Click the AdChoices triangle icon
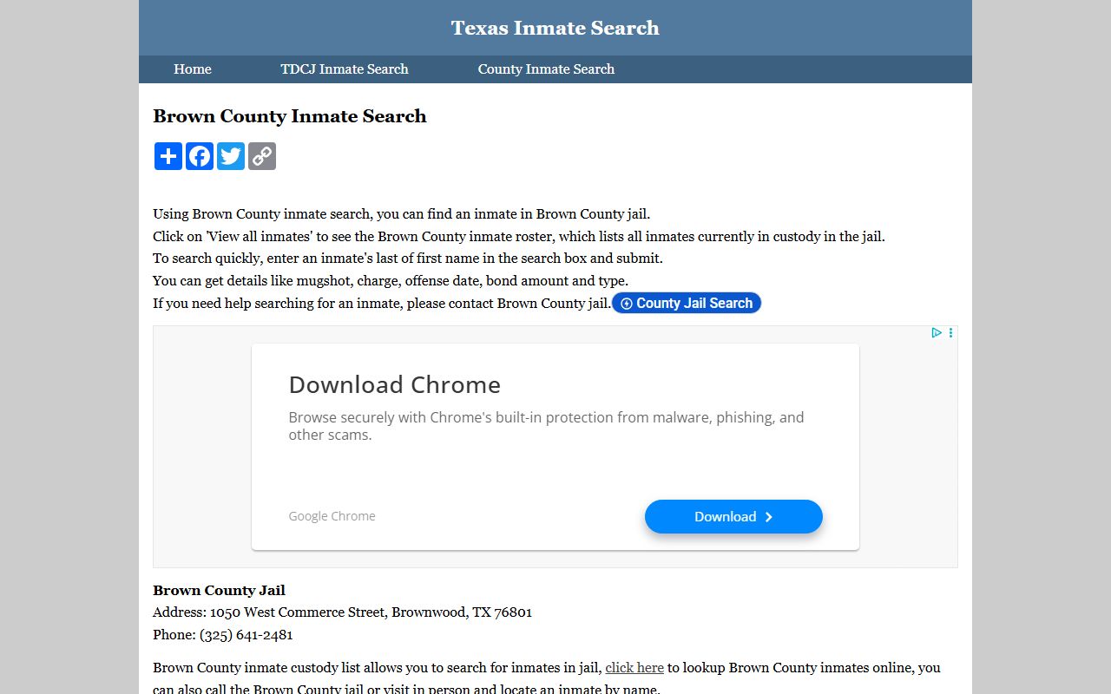1111x694 pixels. (x=937, y=333)
